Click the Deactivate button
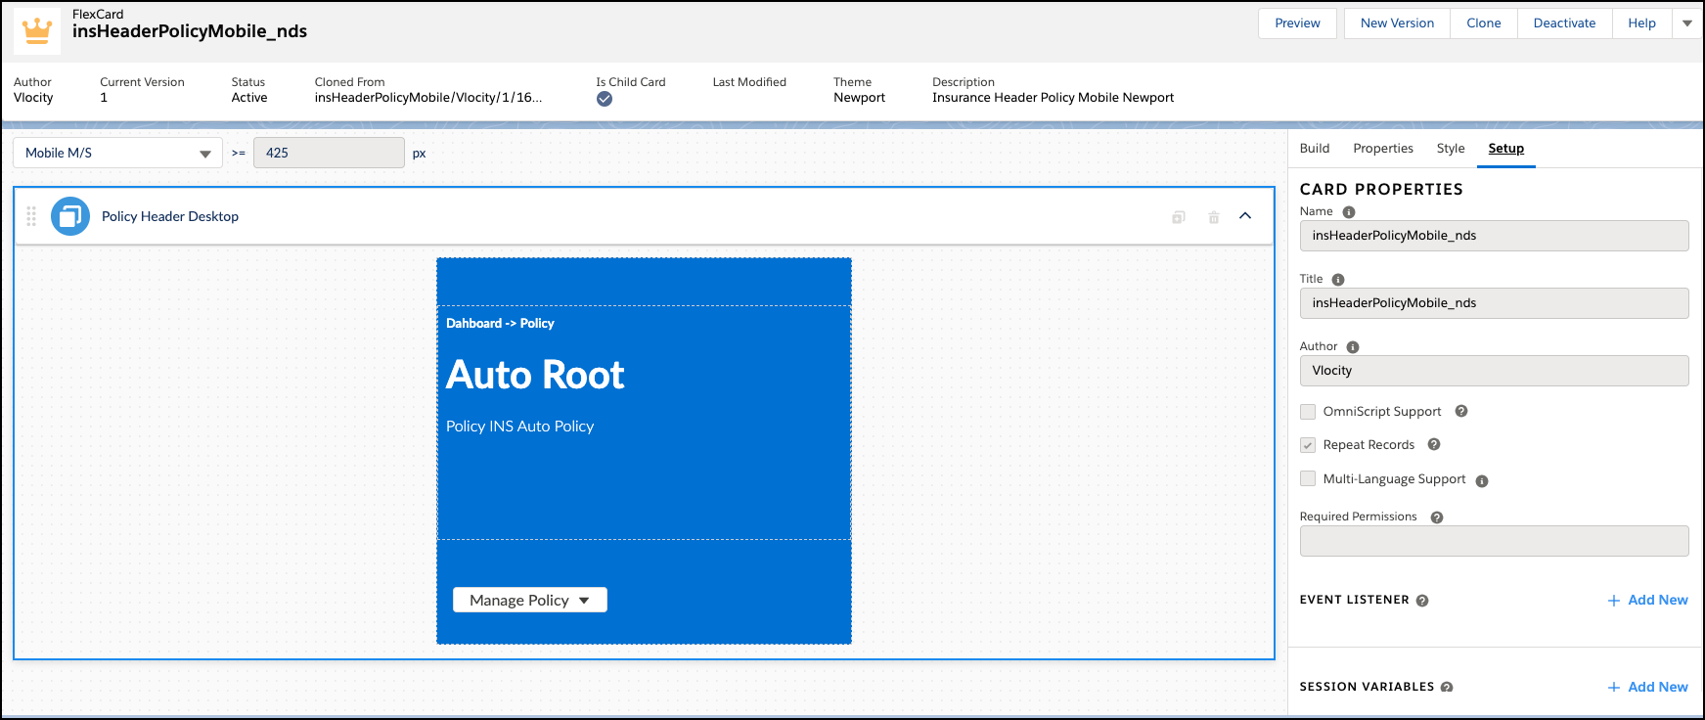 tap(1564, 23)
